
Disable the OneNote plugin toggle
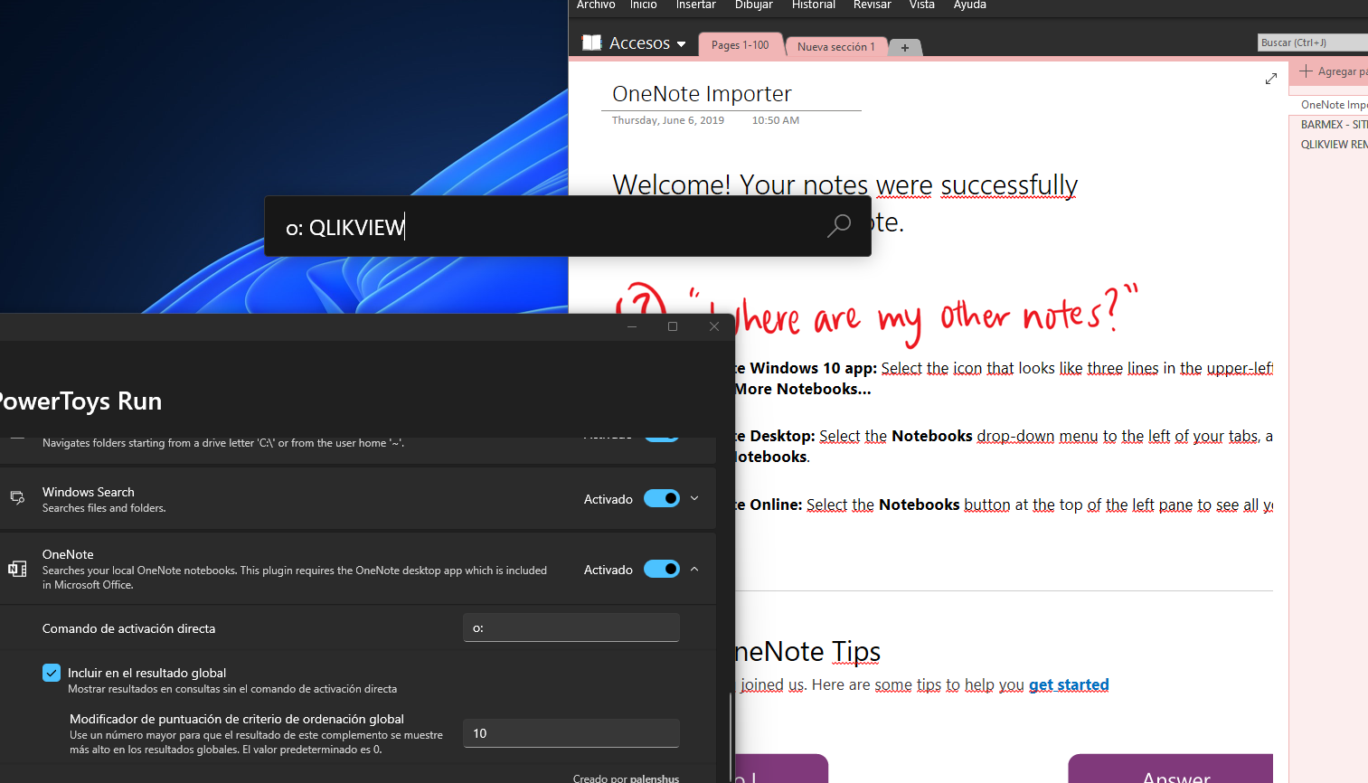[x=662, y=569]
